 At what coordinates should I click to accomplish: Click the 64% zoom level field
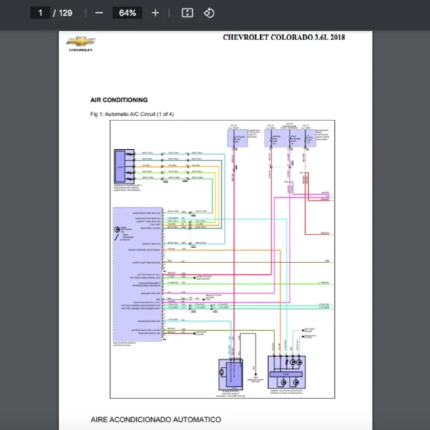[128, 13]
